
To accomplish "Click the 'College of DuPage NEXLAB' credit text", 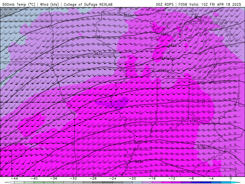I will click(x=88, y=4).
